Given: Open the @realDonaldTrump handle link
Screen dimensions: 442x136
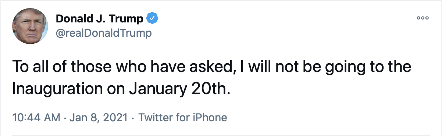Looking at the screenshot, I should (103, 33).
